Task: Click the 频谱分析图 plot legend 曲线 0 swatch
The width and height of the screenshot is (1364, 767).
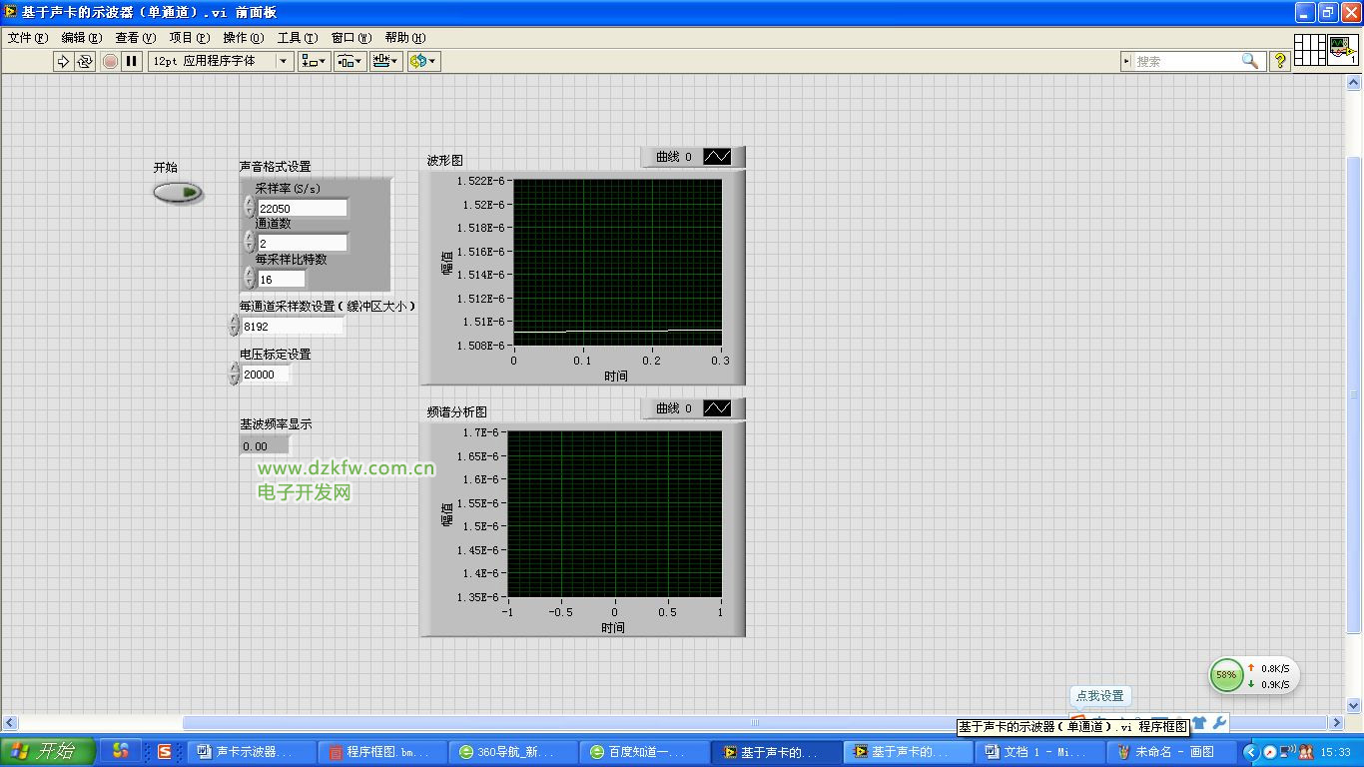Action: [x=717, y=408]
